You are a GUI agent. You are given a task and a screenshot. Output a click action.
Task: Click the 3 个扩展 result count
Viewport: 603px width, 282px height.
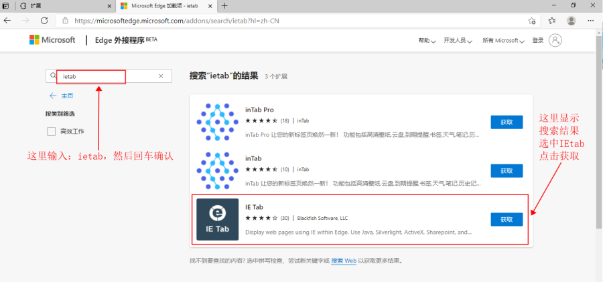[x=276, y=76]
